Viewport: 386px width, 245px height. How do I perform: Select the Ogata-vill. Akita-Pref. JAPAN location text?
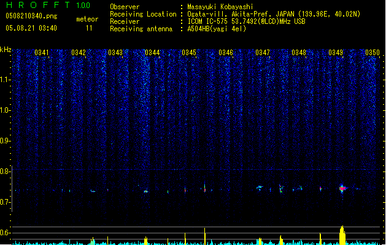pos(274,14)
